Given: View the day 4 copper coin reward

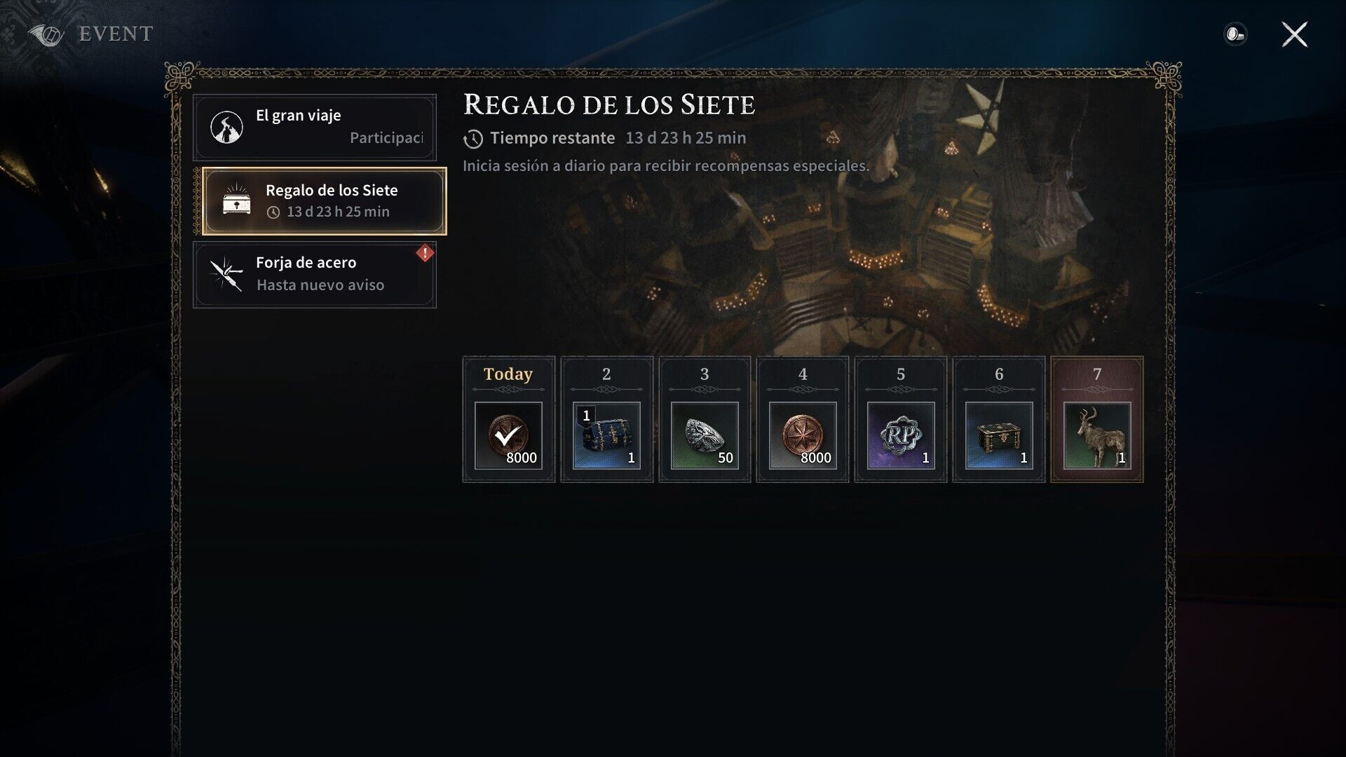Looking at the screenshot, I should point(803,435).
